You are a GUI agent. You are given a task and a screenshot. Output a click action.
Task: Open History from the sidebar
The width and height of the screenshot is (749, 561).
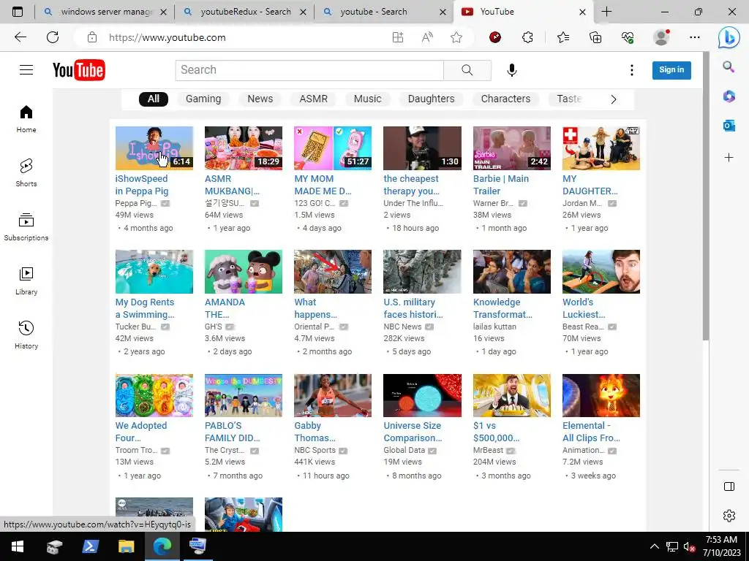point(26,335)
